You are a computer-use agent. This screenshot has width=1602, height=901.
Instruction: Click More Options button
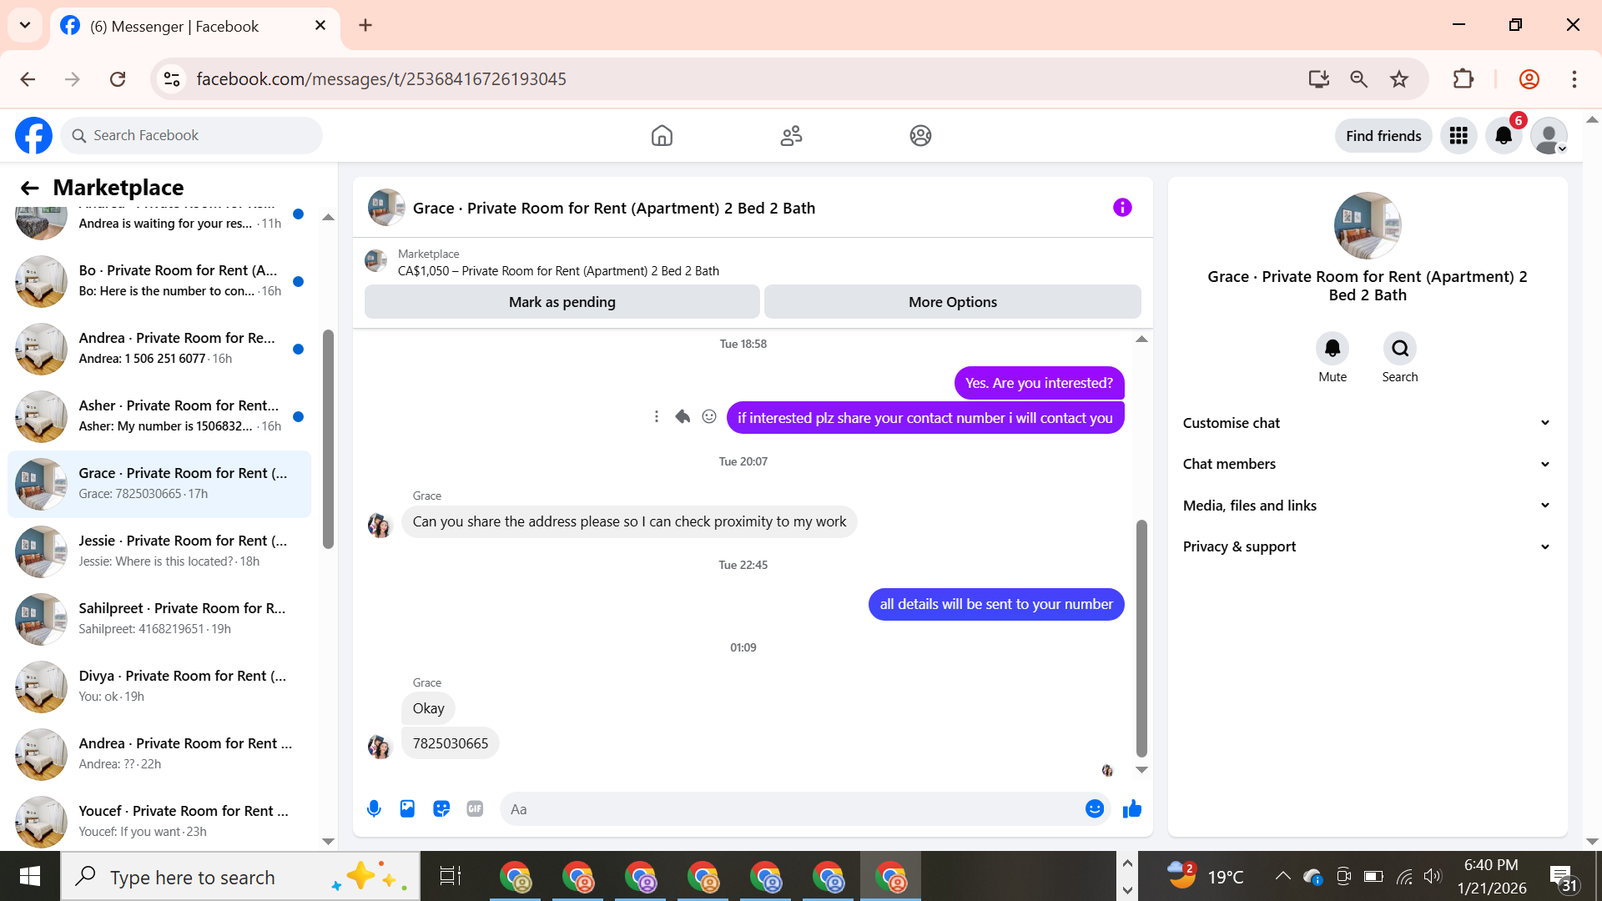point(952,302)
